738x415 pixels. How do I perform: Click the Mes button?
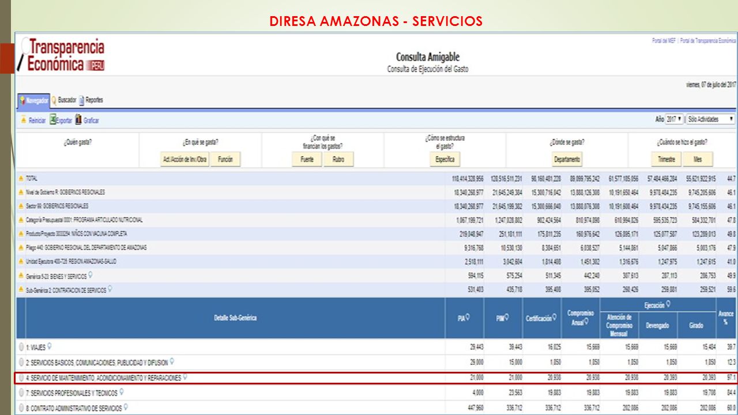698,159
